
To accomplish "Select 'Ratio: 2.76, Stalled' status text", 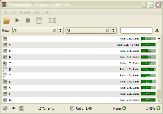I will point(130,100).
